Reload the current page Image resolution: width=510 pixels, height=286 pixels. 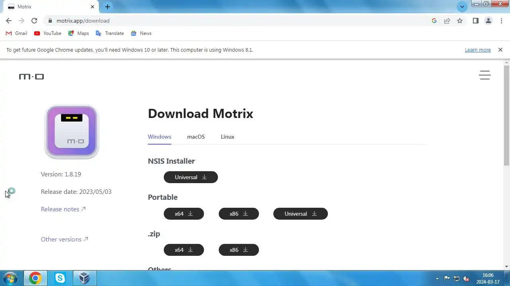click(34, 21)
